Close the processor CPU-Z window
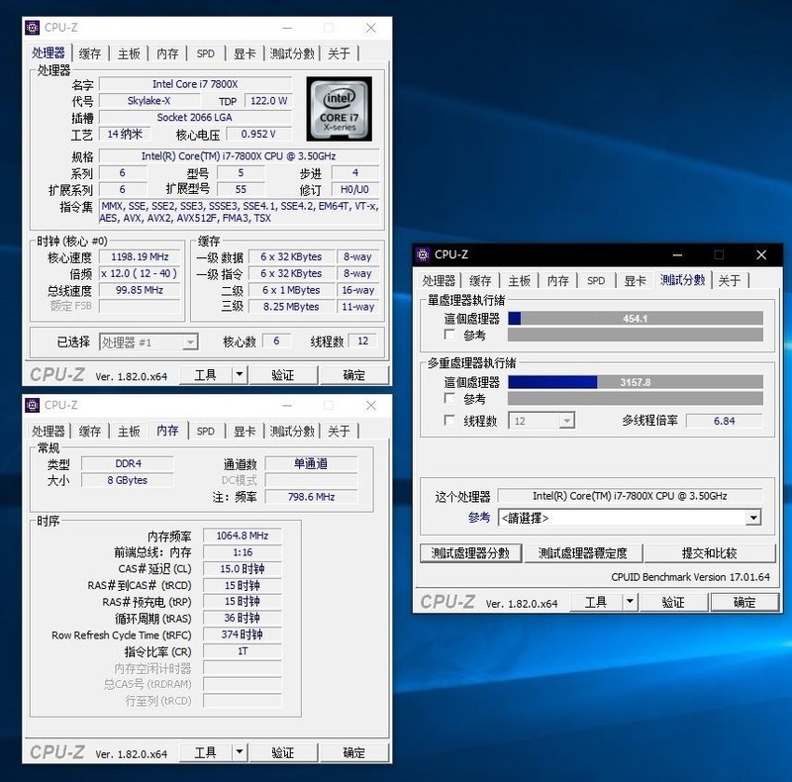The height and width of the screenshot is (782, 792). click(x=370, y=29)
